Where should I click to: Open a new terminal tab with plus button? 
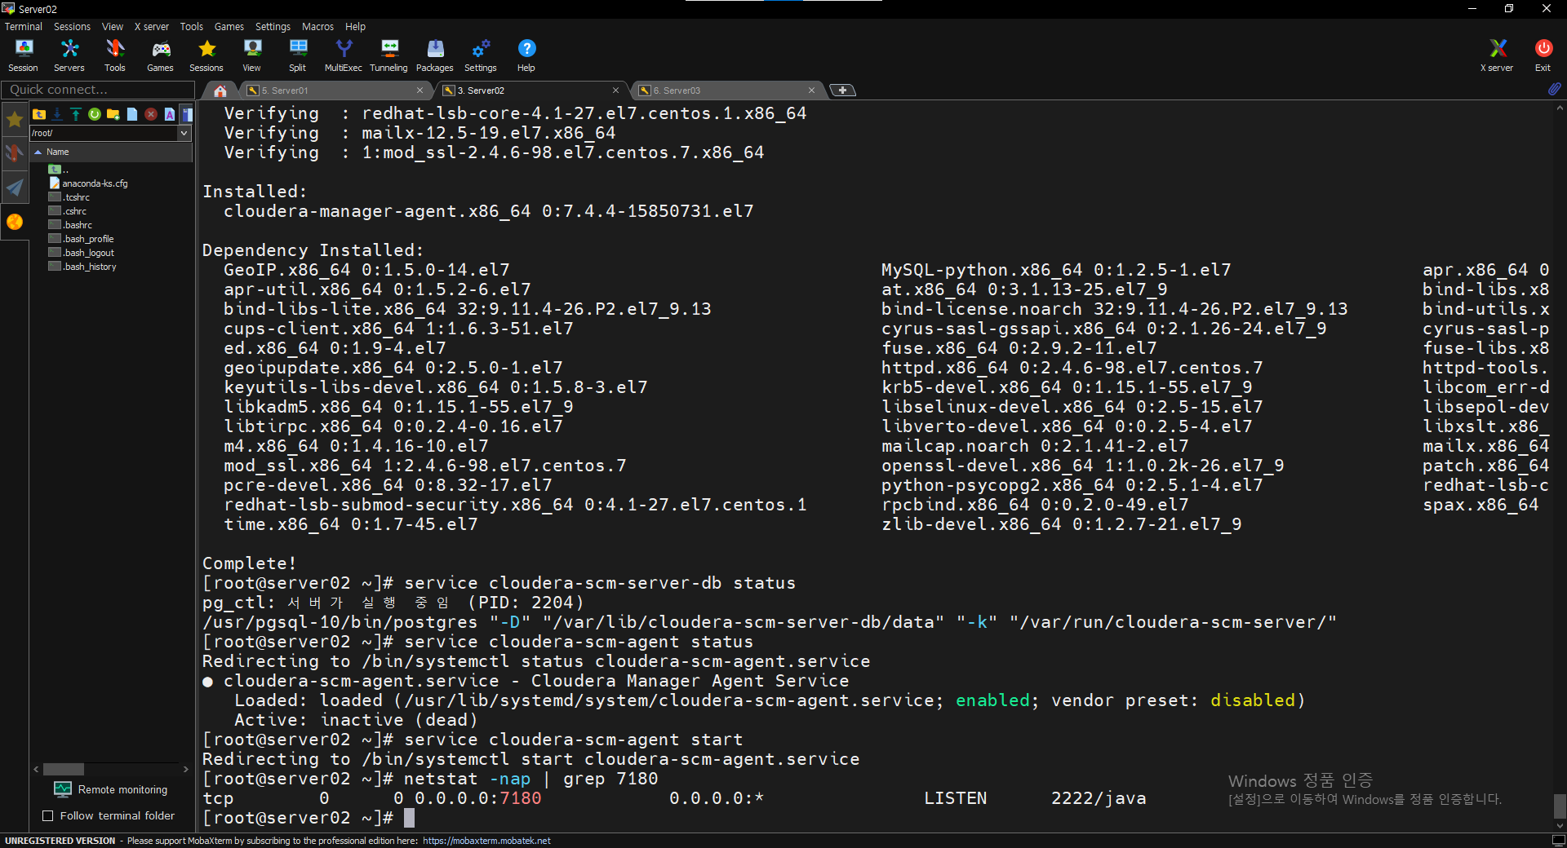(x=842, y=90)
